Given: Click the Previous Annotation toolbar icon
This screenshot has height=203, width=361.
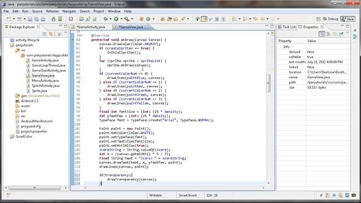Looking at the screenshot, I should click(x=244, y=19).
